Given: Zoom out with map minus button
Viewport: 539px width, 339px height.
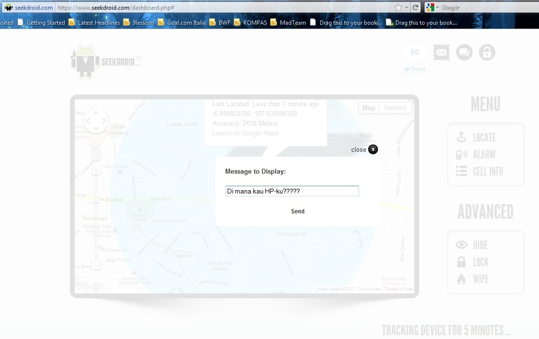Looking at the screenshot, I should (96, 265).
